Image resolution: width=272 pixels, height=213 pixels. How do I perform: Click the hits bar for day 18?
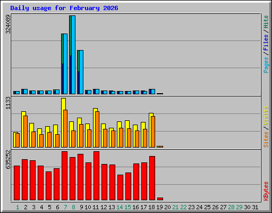tap(150, 92)
